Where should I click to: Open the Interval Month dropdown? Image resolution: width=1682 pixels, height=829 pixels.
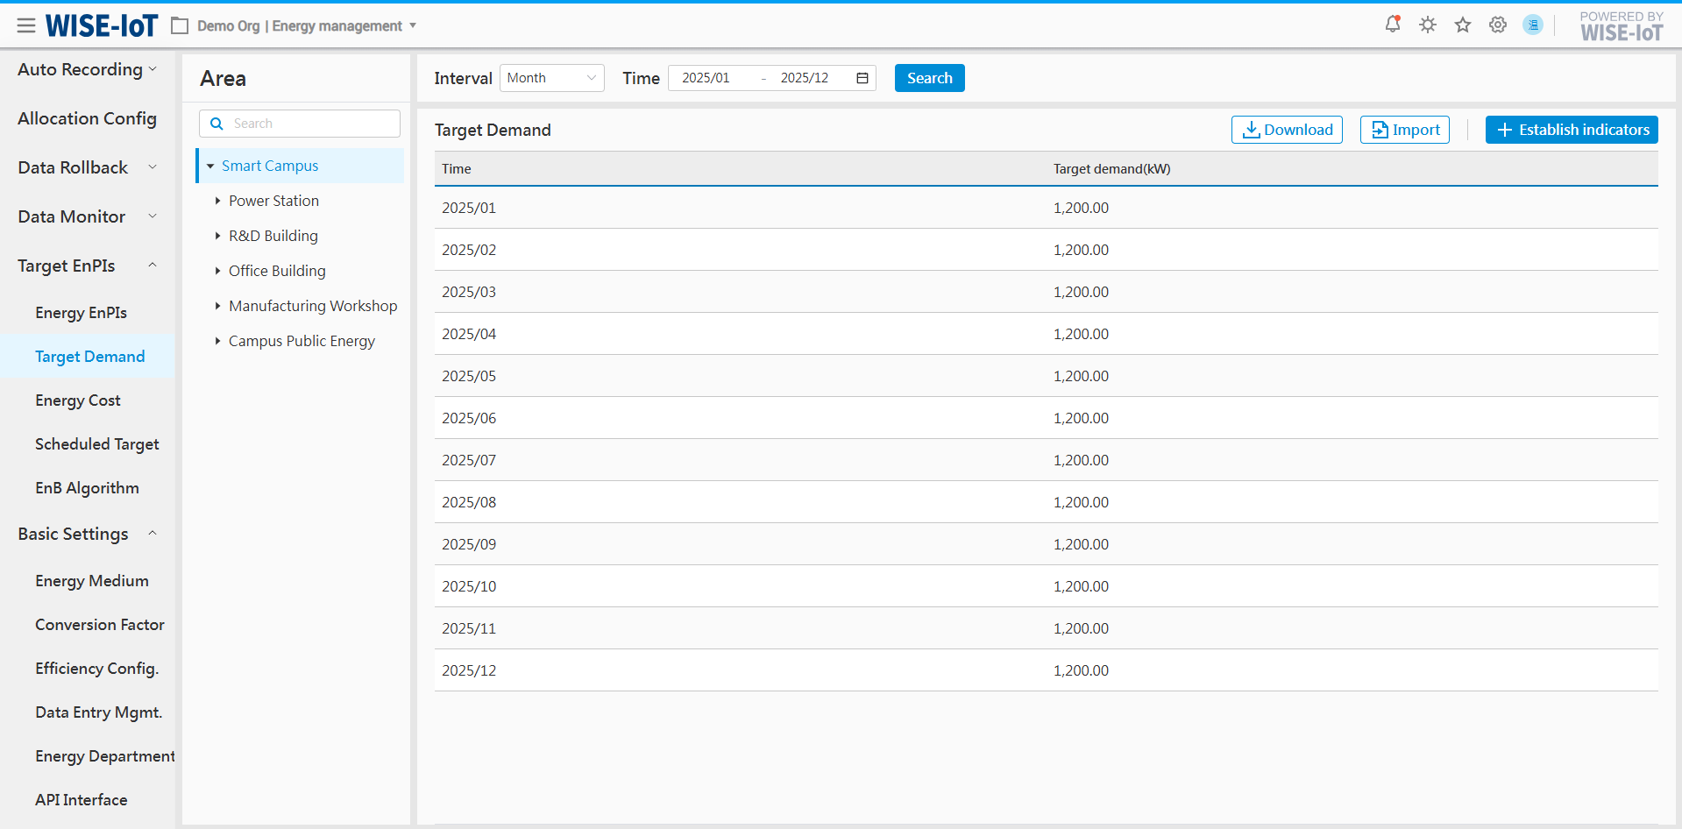tap(551, 78)
